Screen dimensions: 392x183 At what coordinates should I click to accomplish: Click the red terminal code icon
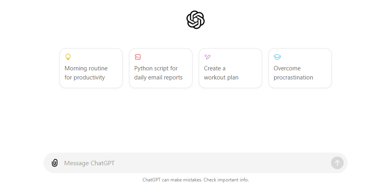138,57
